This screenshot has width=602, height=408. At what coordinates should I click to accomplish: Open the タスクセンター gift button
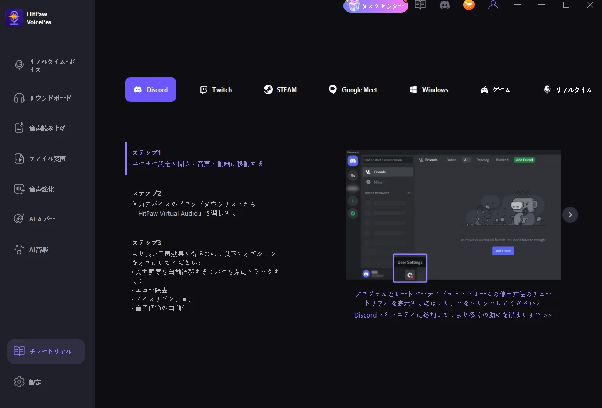click(x=375, y=6)
